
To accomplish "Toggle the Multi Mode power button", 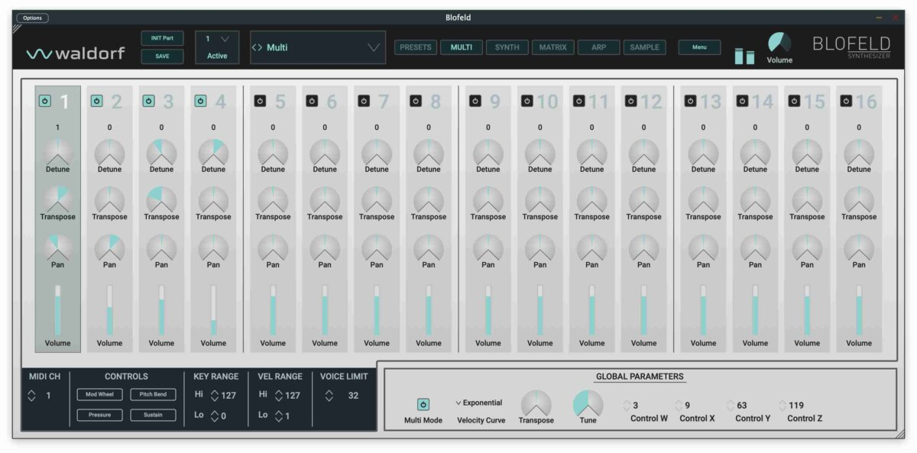I will [423, 404].
